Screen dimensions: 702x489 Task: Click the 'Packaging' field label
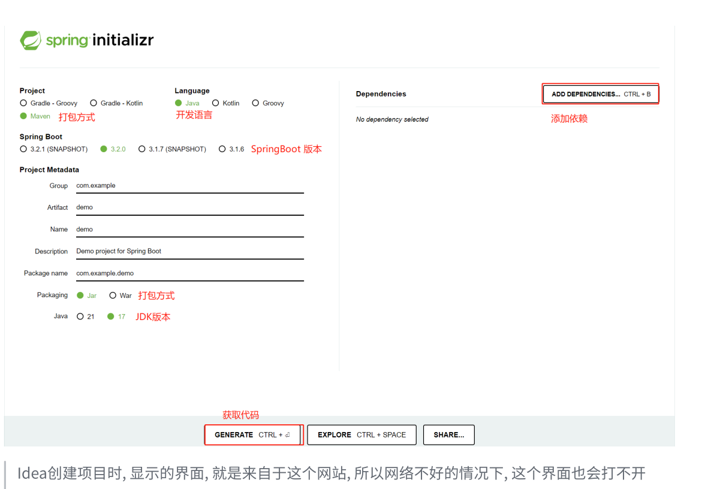click(x=52, y=295)
